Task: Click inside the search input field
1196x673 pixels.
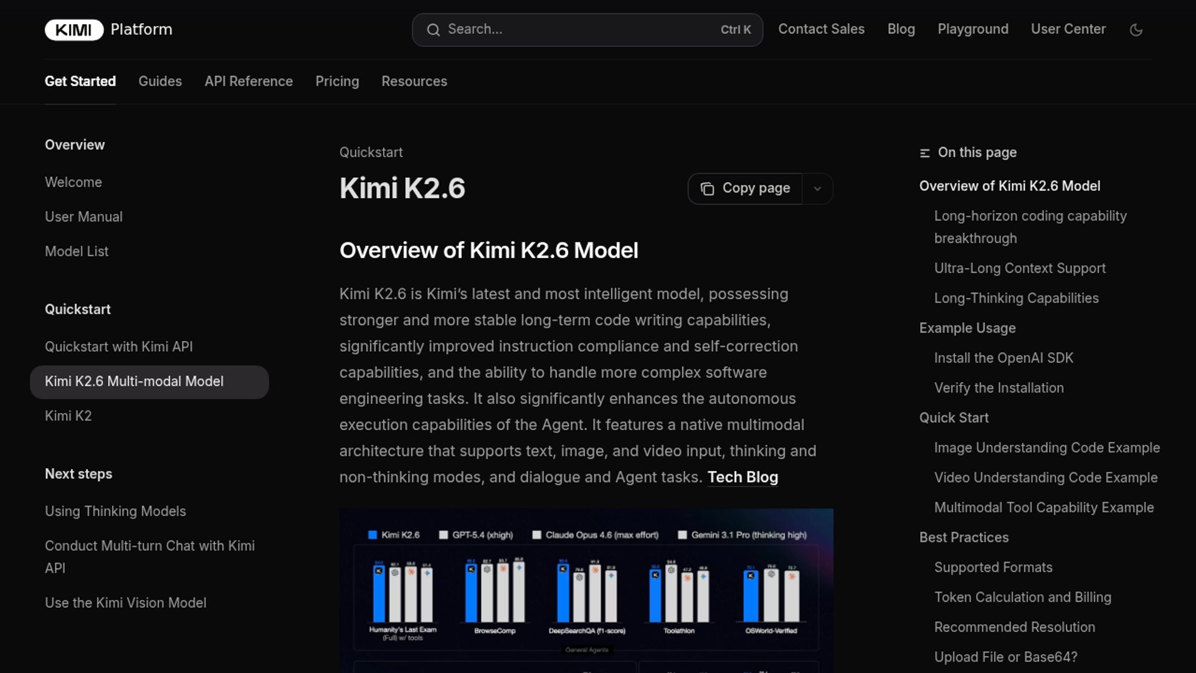Action: tap(561, 29)
